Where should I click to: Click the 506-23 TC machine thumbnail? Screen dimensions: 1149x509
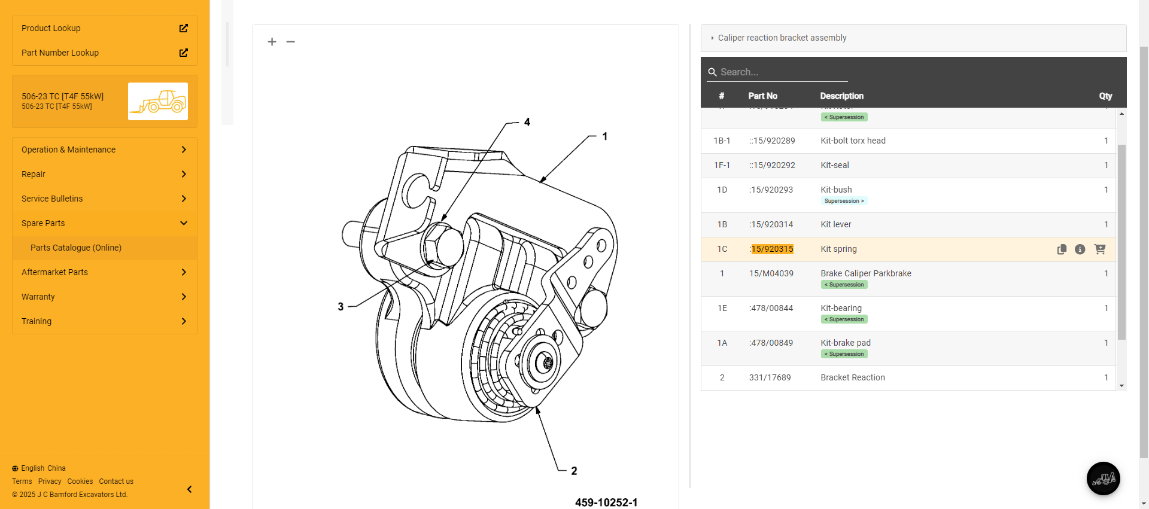click(x=158, y=101)
